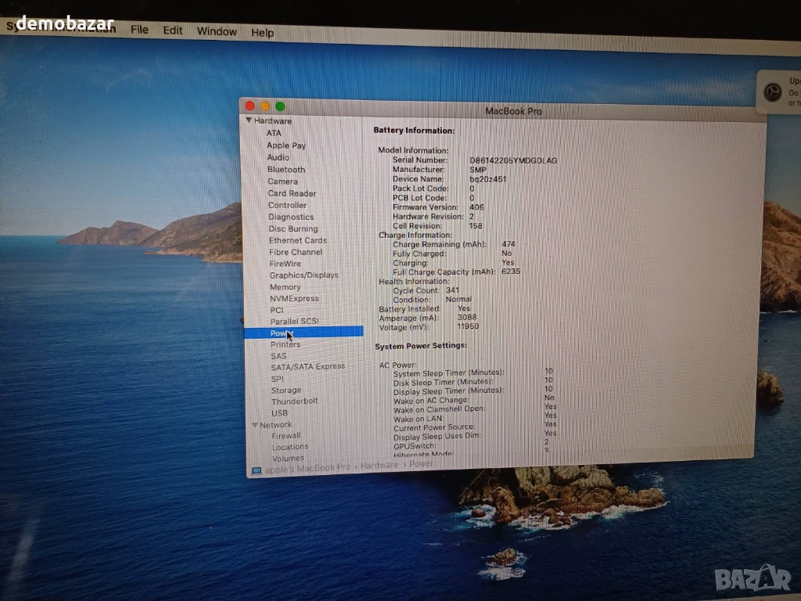Open the Edit menu
801x601 pixels.
[x=173, y=31]
